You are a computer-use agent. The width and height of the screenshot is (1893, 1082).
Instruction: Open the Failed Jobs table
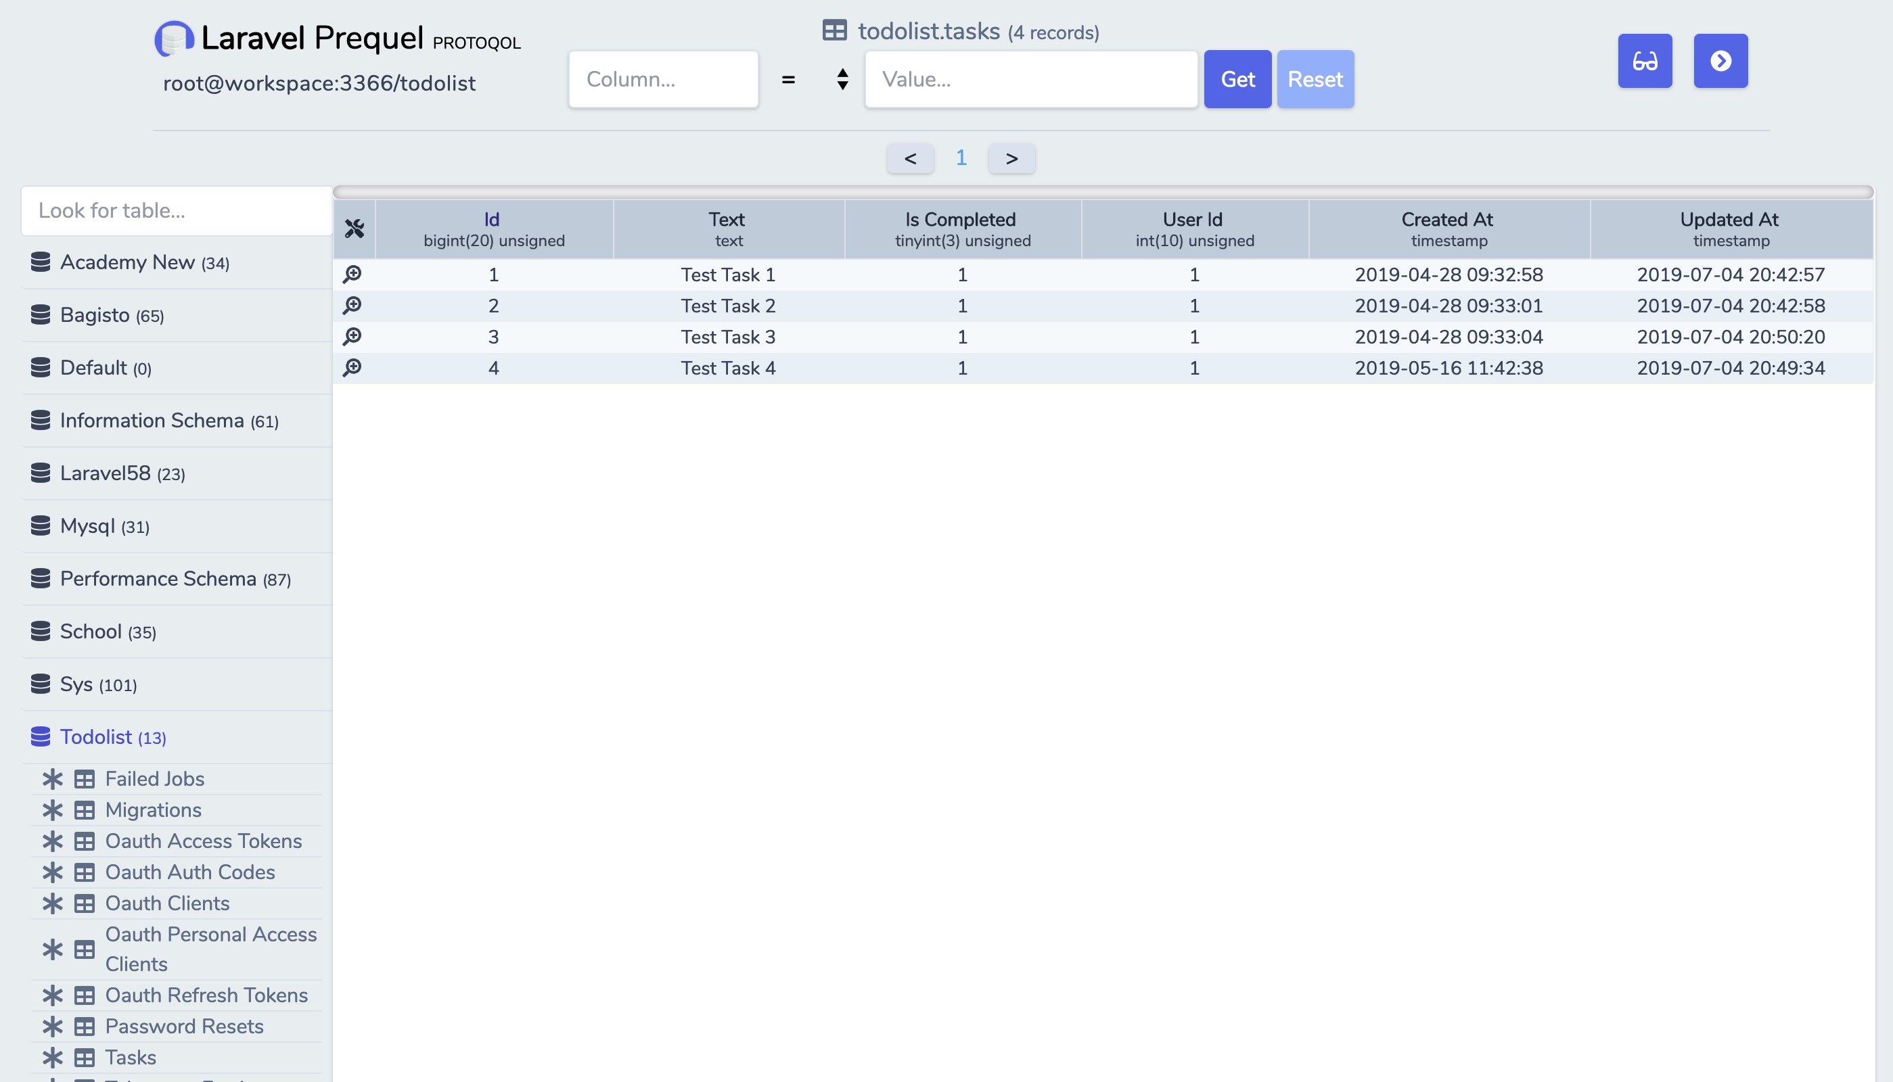point(154,779)
